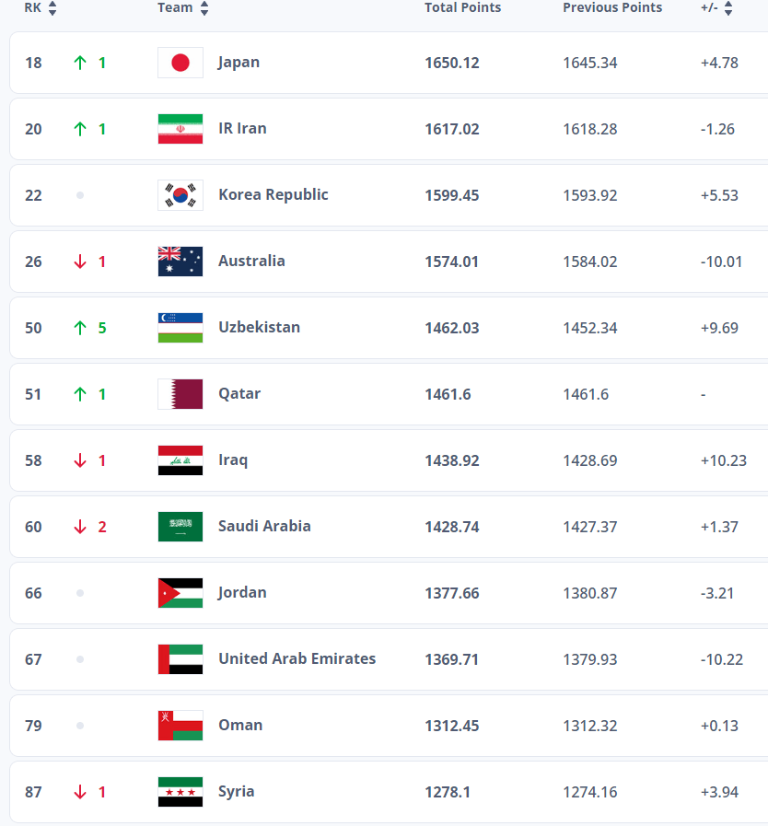Image resolution: width=768 pixels, height=826 pixels.
Task: Sort table by RK column arrows
Action: click(52, 8)
